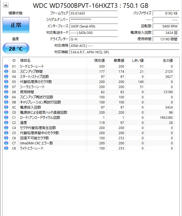Click status orb for ID 03 スピンアップ時間
The height and width of the screenshot is (216, 182).
[x=6, y=71]
